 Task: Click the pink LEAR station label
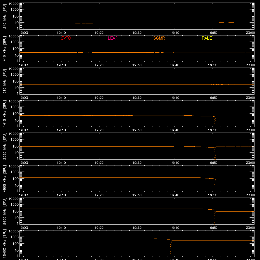[113, 38]
